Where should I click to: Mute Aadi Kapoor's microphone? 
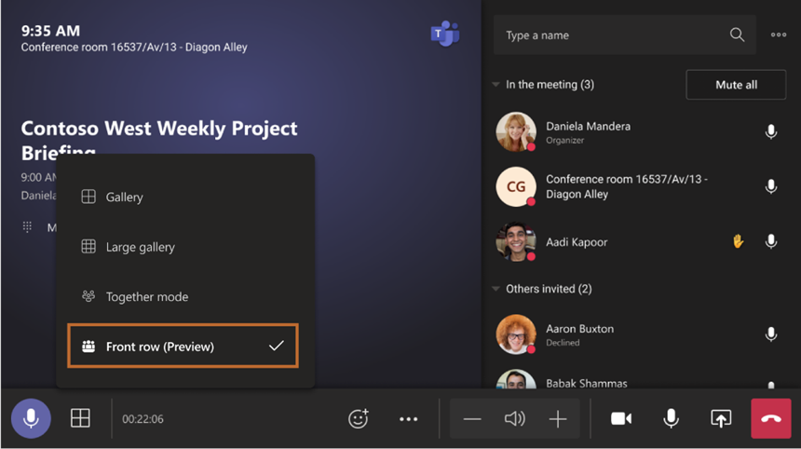[x=771, y=241]
